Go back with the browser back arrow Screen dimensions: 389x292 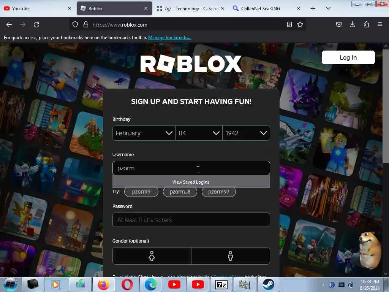[9, 25]
